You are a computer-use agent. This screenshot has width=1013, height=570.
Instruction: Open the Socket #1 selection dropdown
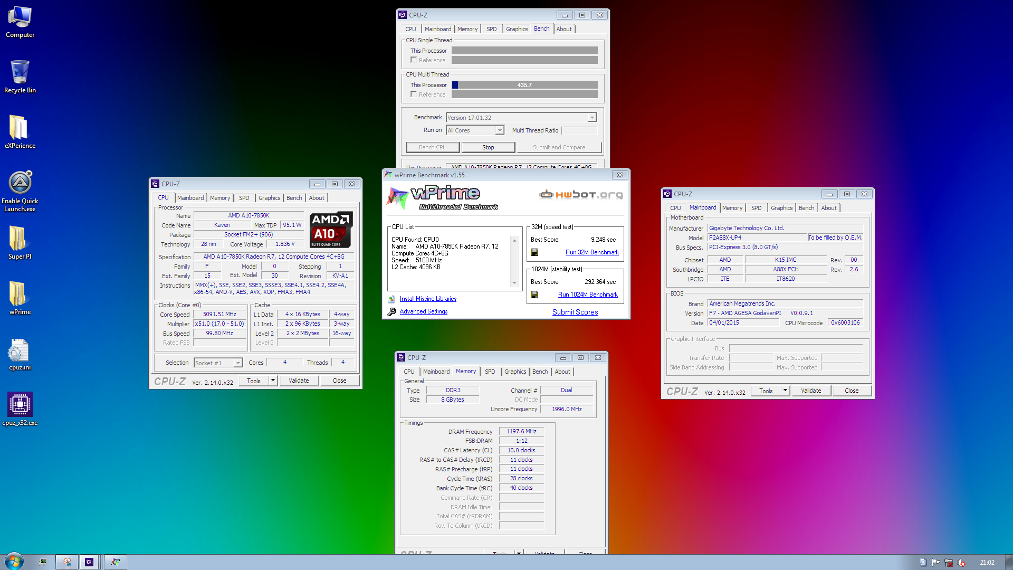(x=238, y=363)
